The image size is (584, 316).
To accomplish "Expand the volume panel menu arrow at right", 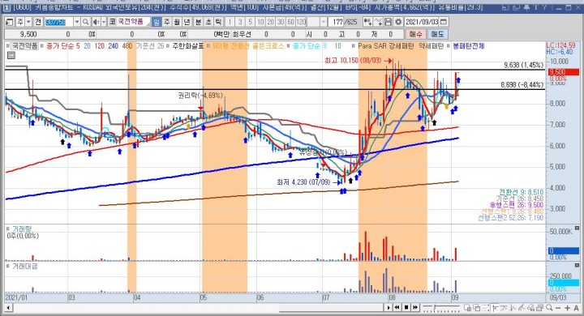I will point(577,228).
